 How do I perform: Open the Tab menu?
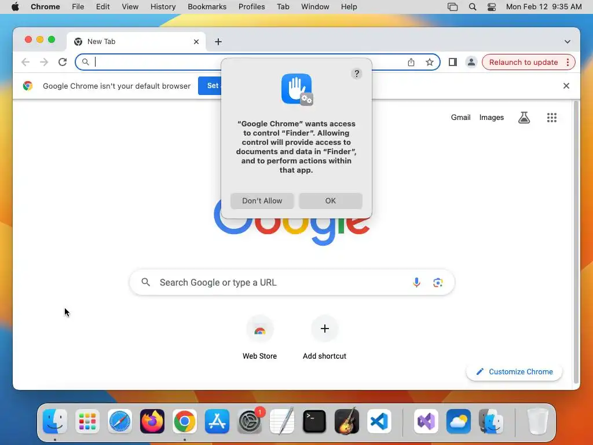click(x=283, y=7)
